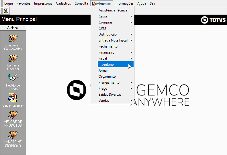This screenshot has height=155, width=227.
Task: Expand the Vendas submenu
Action: coord(116,101)
